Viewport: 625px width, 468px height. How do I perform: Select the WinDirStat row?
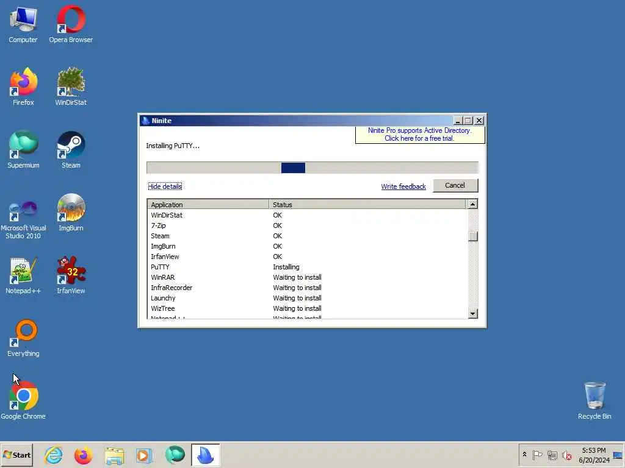click(306, 215)
